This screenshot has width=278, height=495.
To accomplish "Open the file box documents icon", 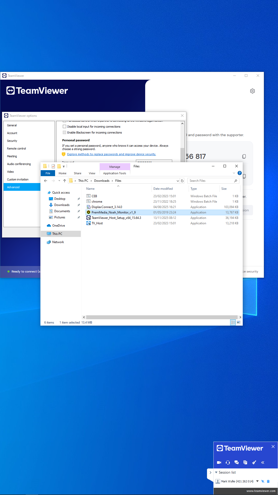I will [245, 463].
